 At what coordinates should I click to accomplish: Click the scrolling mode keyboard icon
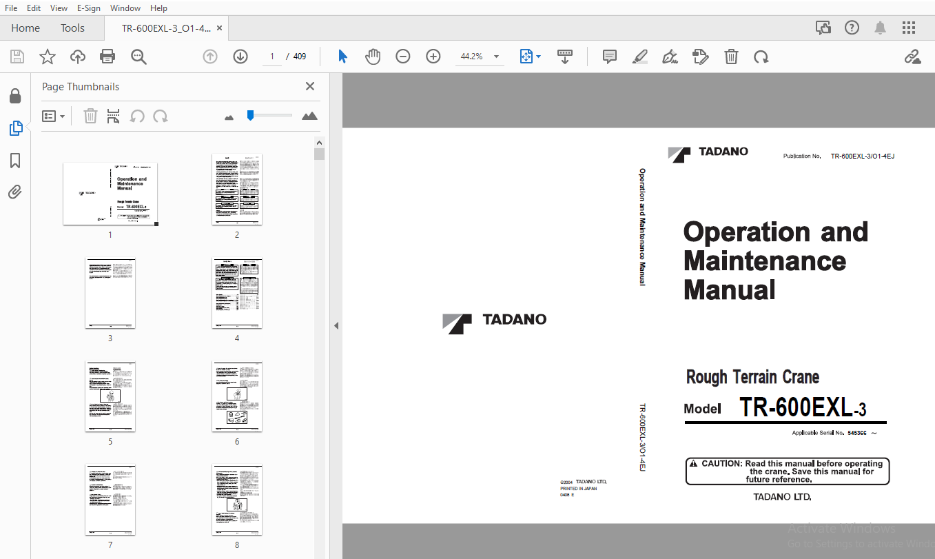[565, 57]
